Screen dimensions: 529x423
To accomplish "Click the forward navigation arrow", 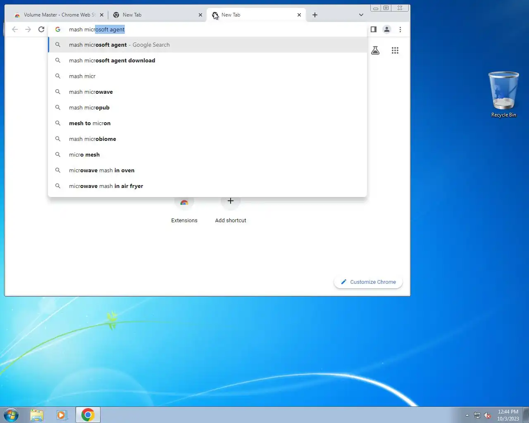I will click(28, 29).
